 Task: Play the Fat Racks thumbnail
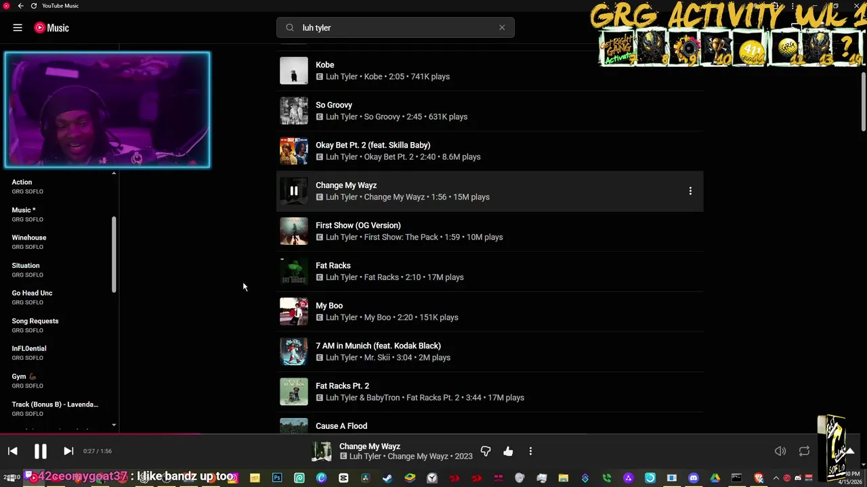pyautogui.click(x=294, y=271)
